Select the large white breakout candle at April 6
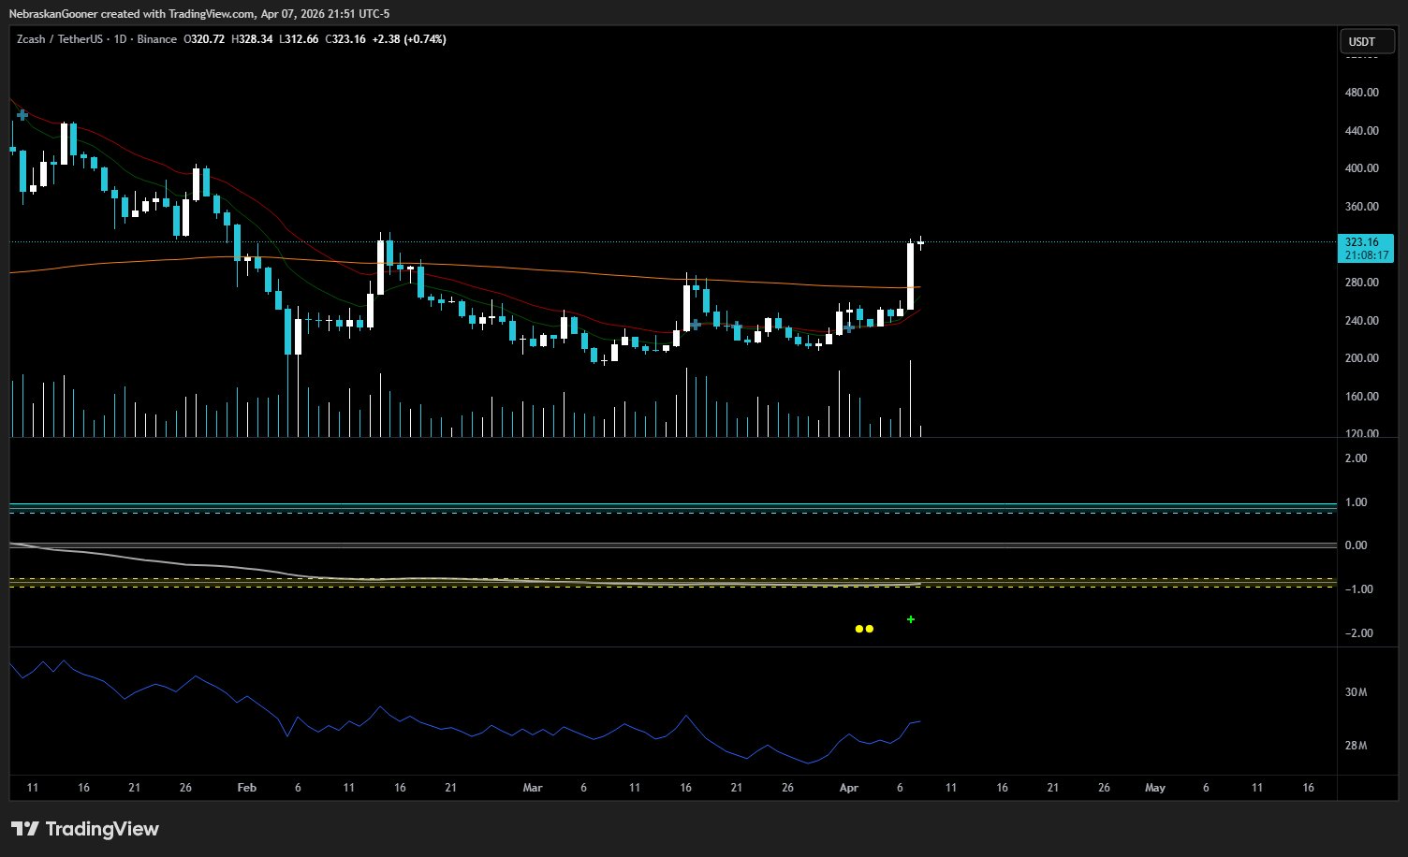Screen dimensions: 1408x857 click(910, 276)
